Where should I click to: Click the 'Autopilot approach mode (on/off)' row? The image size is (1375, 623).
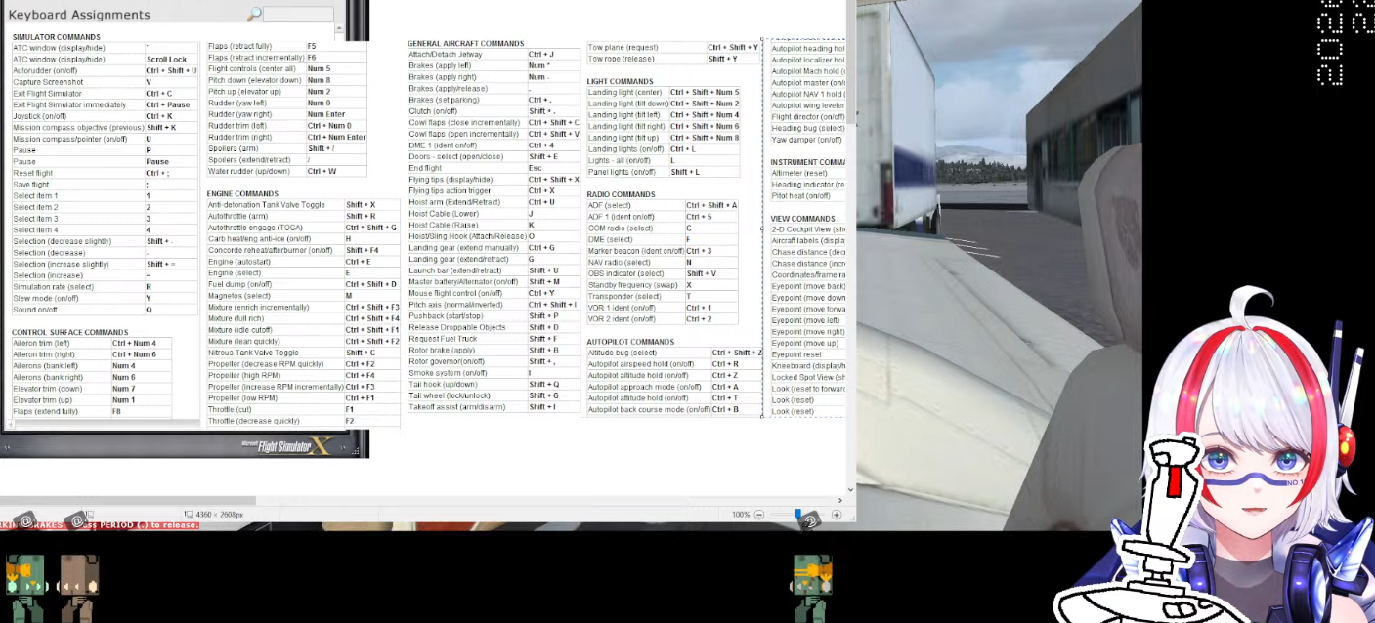pos(674,387)
